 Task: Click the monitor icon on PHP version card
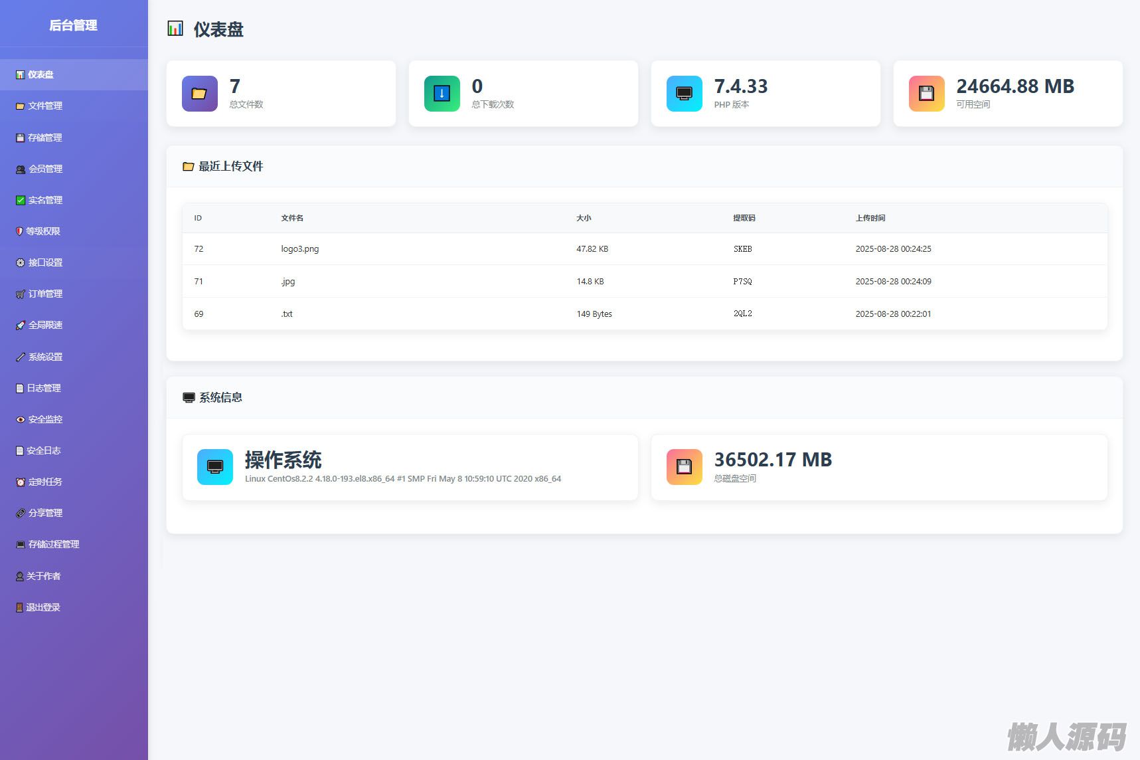pyautogui.click(x=684, y=94)
